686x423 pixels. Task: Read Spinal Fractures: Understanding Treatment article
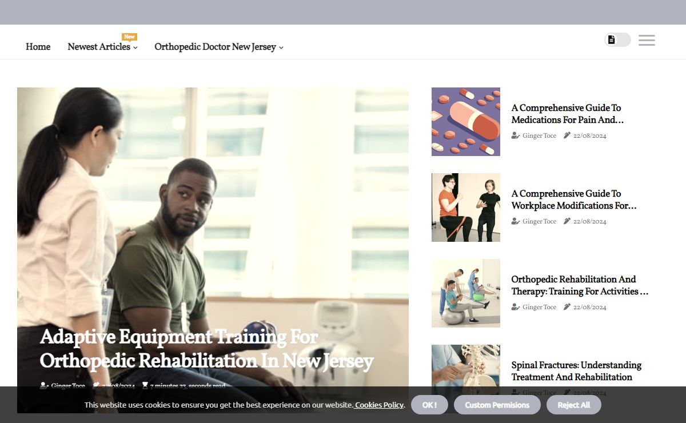[x=576, y=371]
